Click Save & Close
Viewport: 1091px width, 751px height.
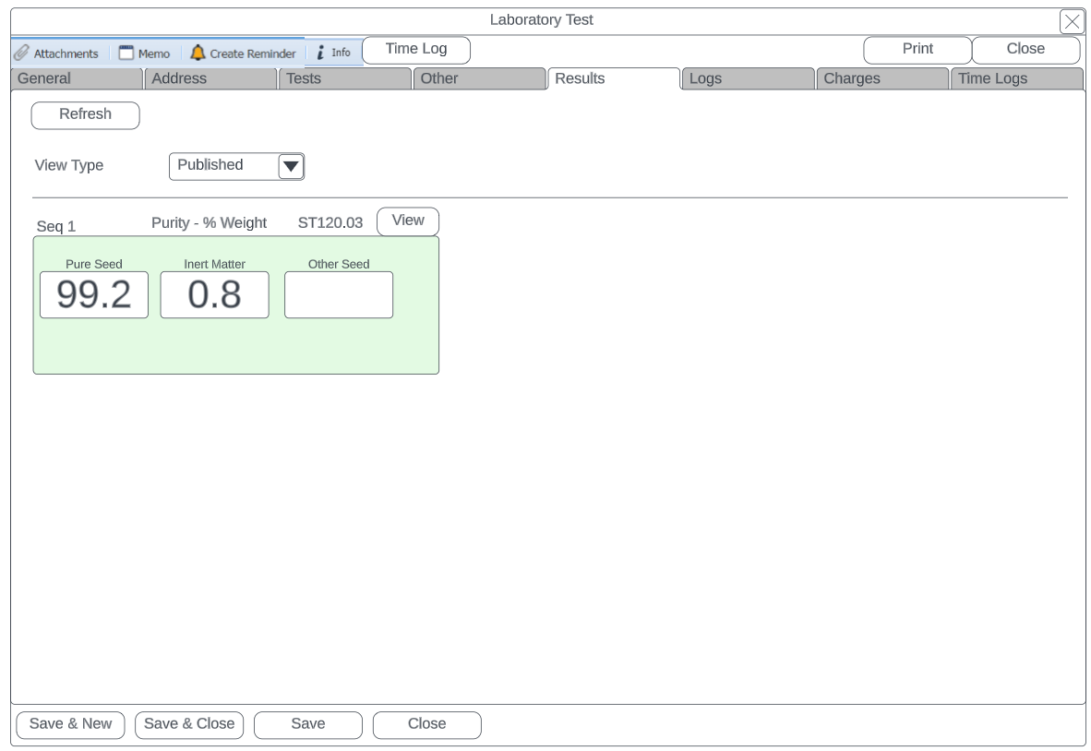[x=189, y=724]
